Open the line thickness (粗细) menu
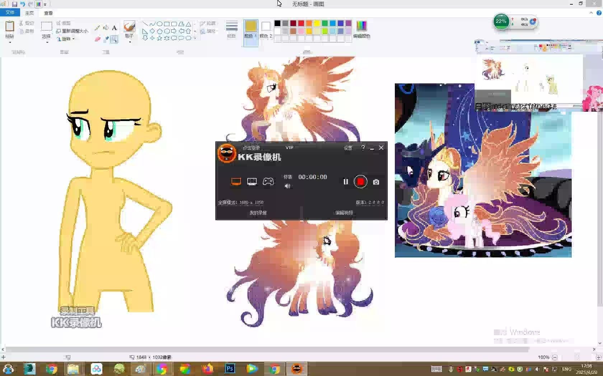 pos(232,29)
